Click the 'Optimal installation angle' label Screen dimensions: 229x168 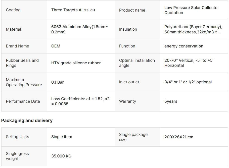click(137, 63)
